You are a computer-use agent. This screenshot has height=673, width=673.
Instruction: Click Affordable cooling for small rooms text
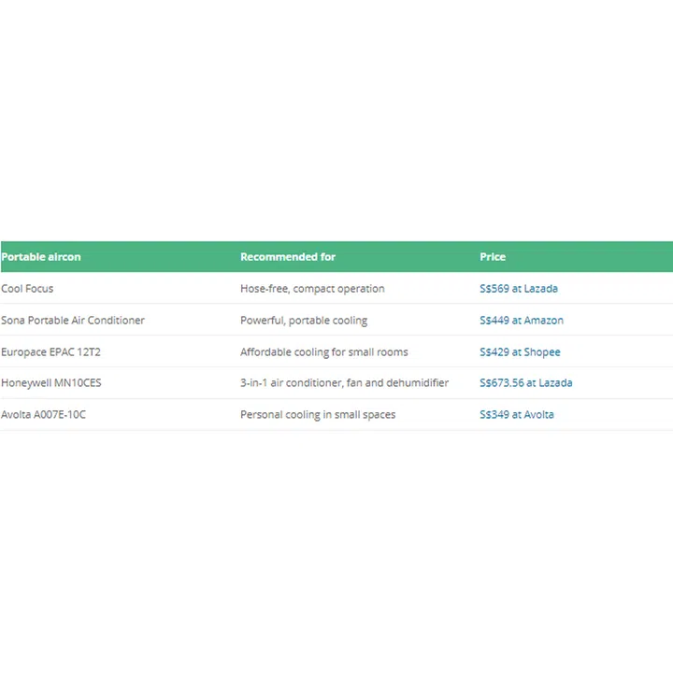pos(323,352)
